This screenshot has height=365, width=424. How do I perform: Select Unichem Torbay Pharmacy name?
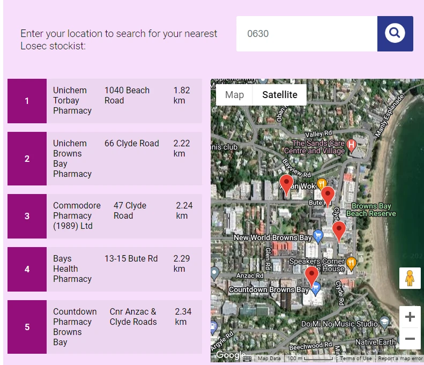[x=72, y=101]
